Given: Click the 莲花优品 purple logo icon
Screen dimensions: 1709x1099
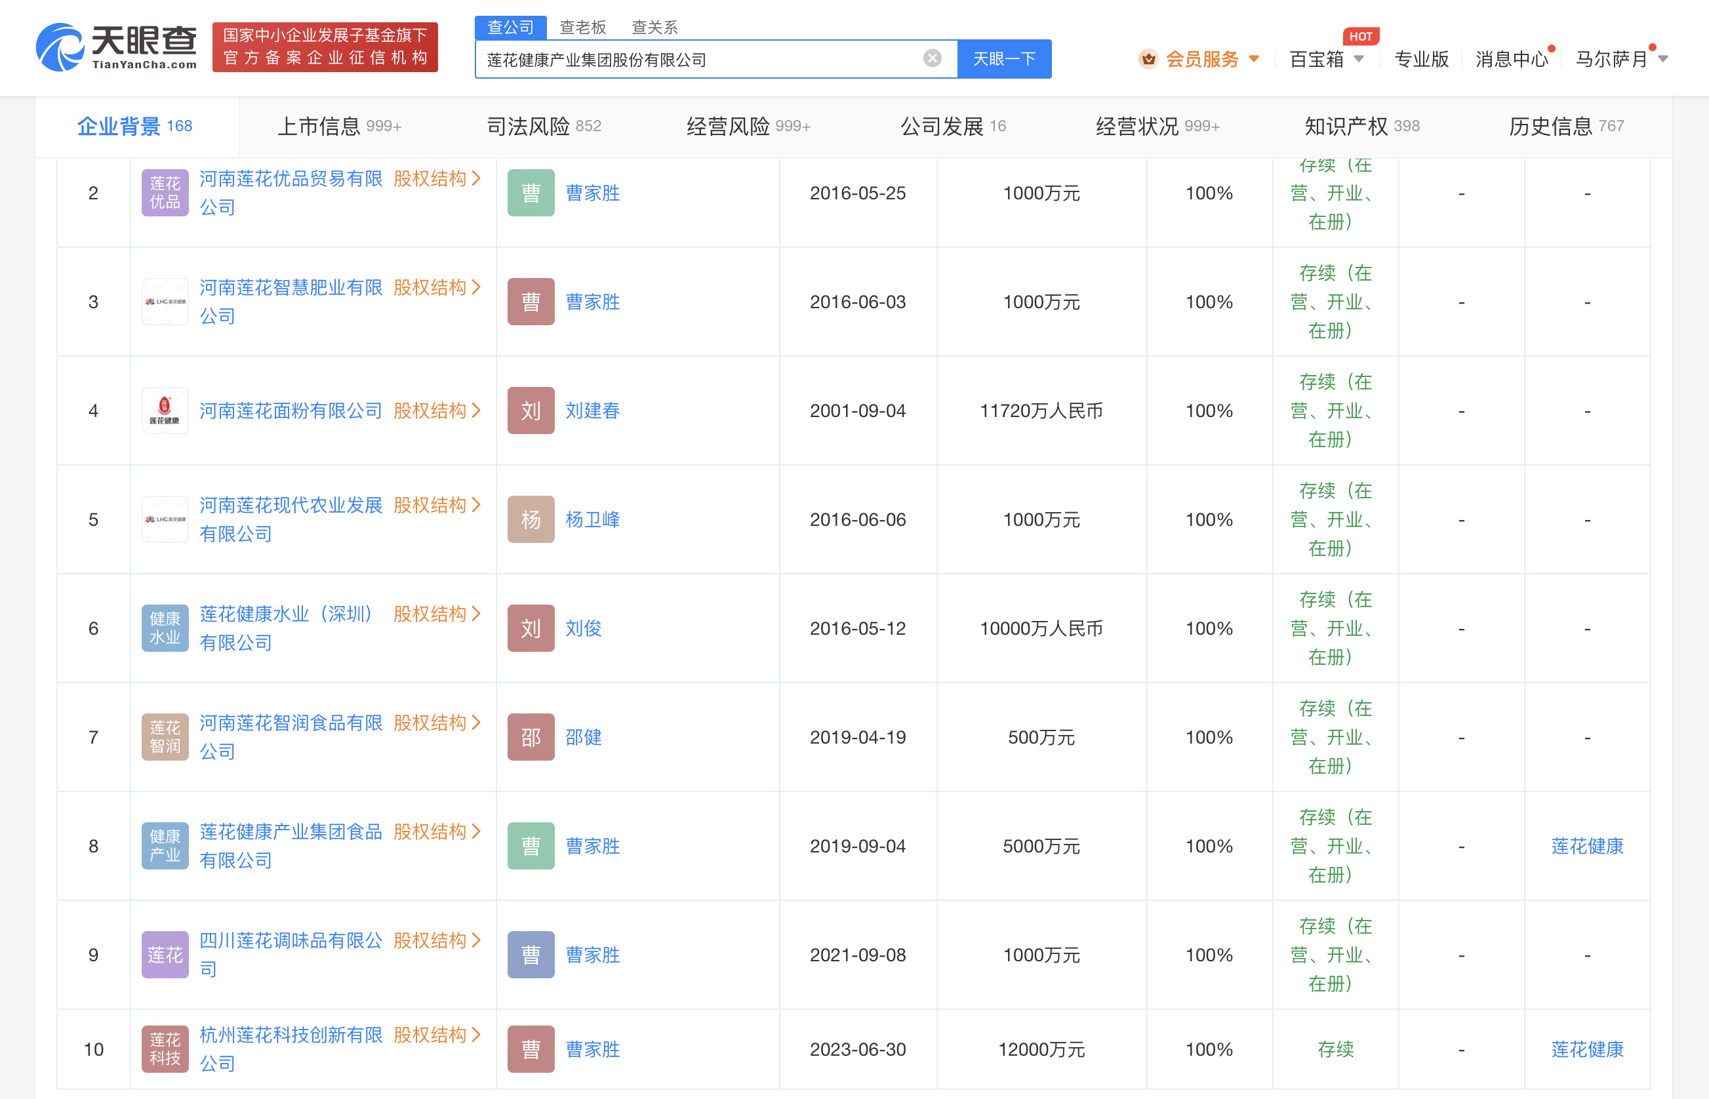Looking at the screenshot, I should pyautogui.click(x=165, y=193).
